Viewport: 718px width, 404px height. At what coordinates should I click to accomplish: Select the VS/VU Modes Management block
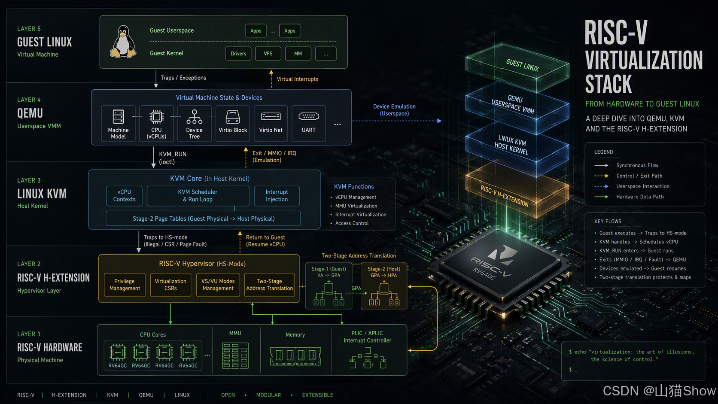coord(218,285)
